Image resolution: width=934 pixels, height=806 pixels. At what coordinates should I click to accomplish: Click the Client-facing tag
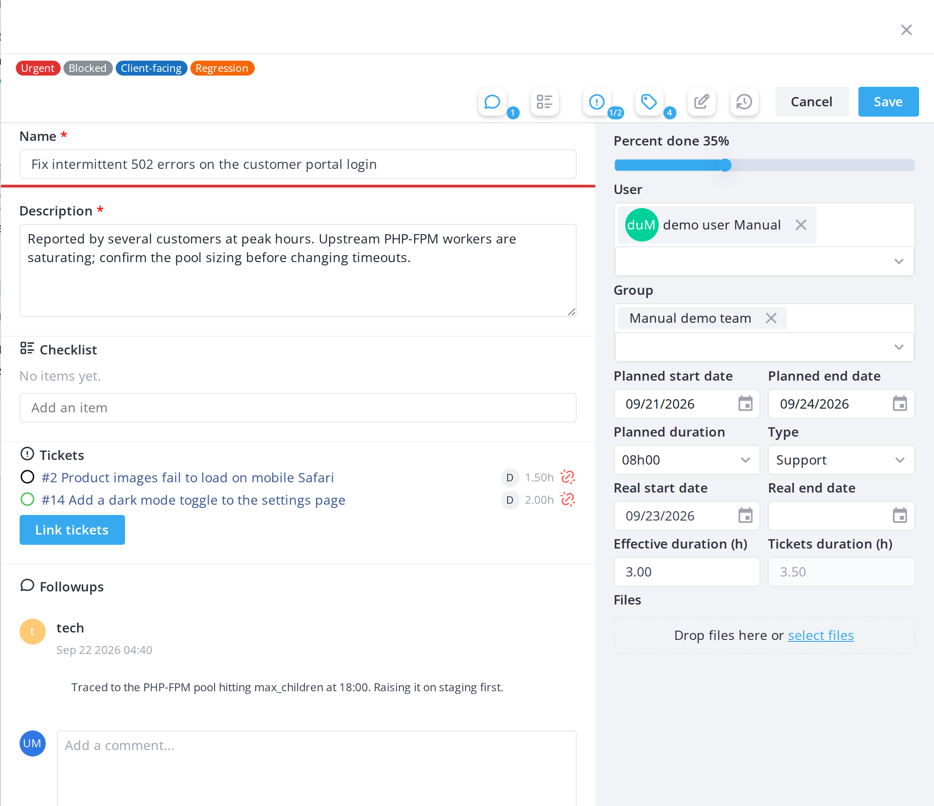151,68
